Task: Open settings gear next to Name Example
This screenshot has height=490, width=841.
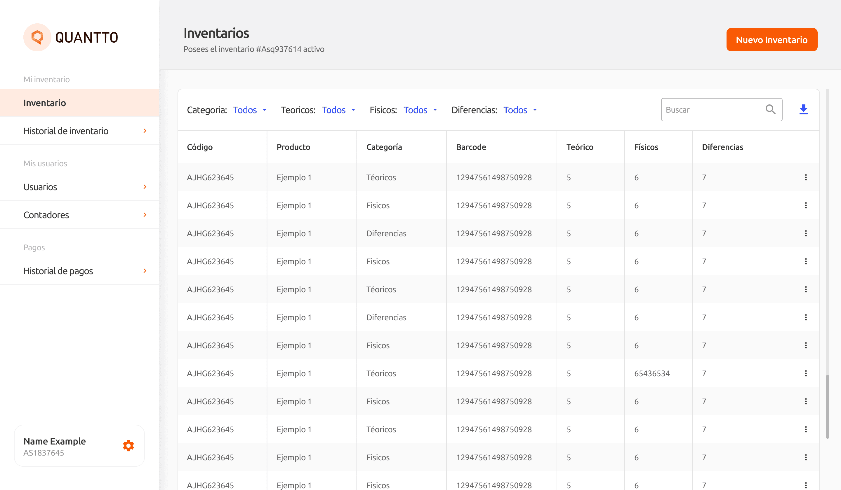Action: coord(128,446)
